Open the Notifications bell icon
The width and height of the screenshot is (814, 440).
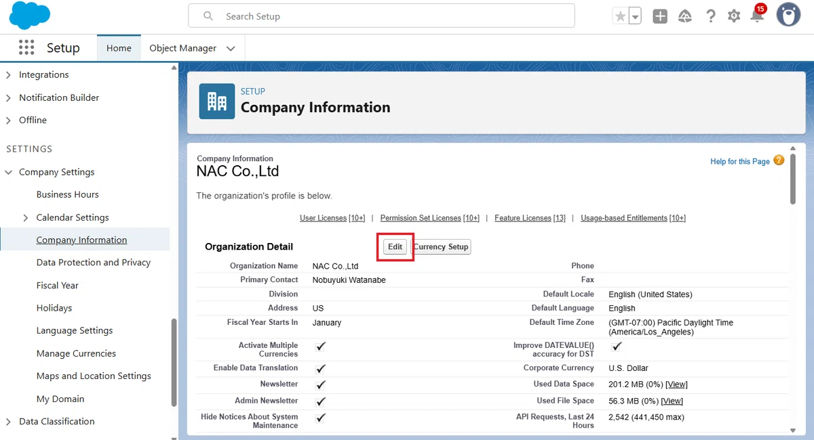(x=757, y=15)
